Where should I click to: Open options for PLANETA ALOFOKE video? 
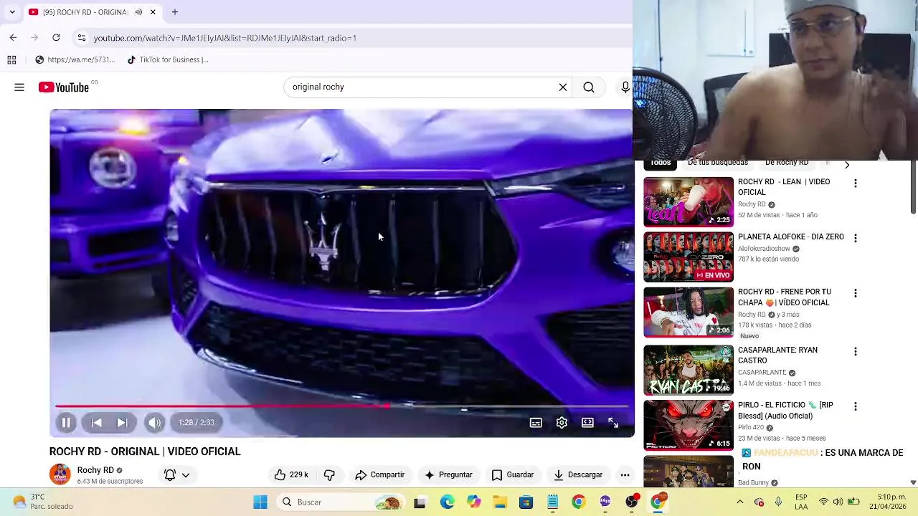click(855, 238)
